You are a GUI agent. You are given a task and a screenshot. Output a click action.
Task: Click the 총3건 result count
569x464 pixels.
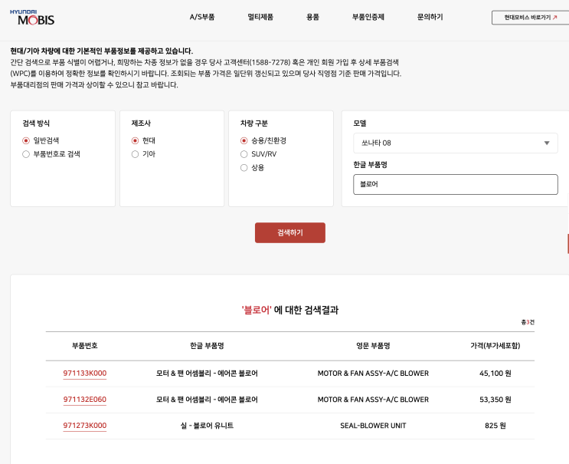coord(528,322)
